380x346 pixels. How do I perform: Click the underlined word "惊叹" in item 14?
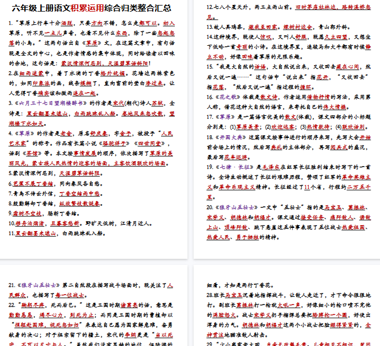(x=266, y=37)
